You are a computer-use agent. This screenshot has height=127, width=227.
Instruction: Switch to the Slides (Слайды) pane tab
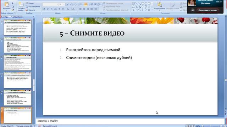tap(5, 17)
